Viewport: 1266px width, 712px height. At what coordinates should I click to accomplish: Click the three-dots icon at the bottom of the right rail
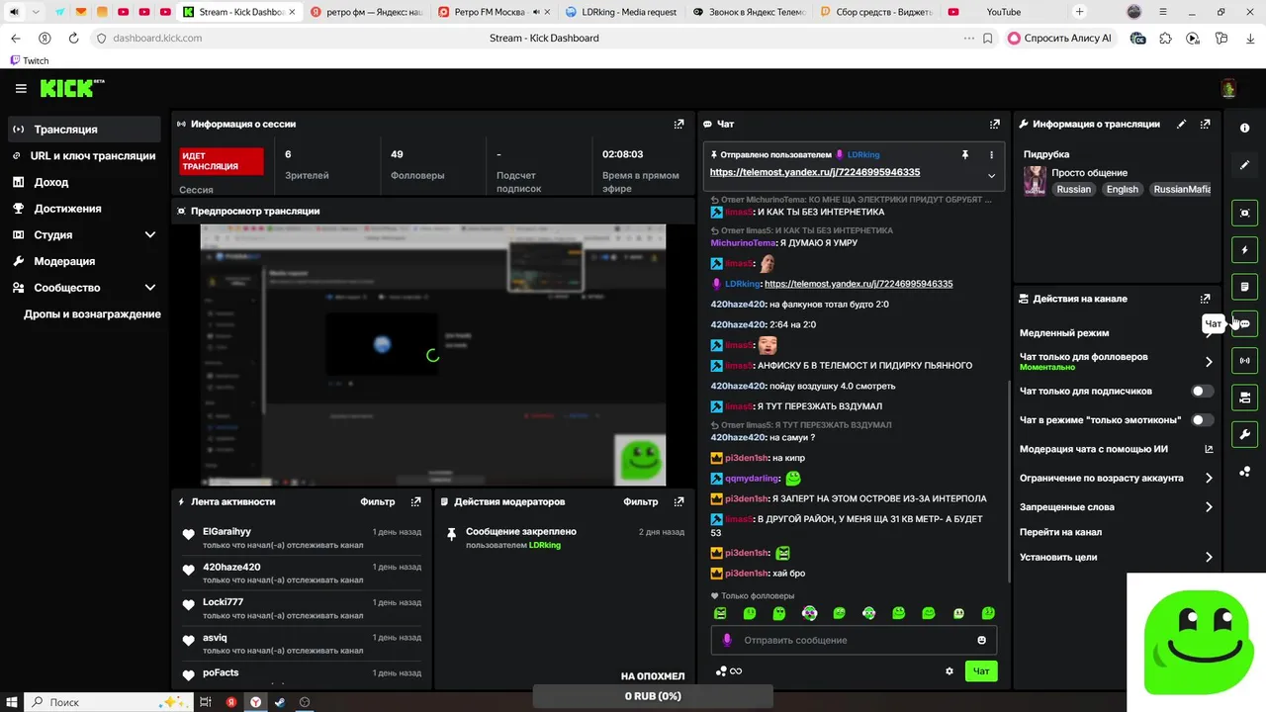pyautogui.click(x=1244, y=472)
